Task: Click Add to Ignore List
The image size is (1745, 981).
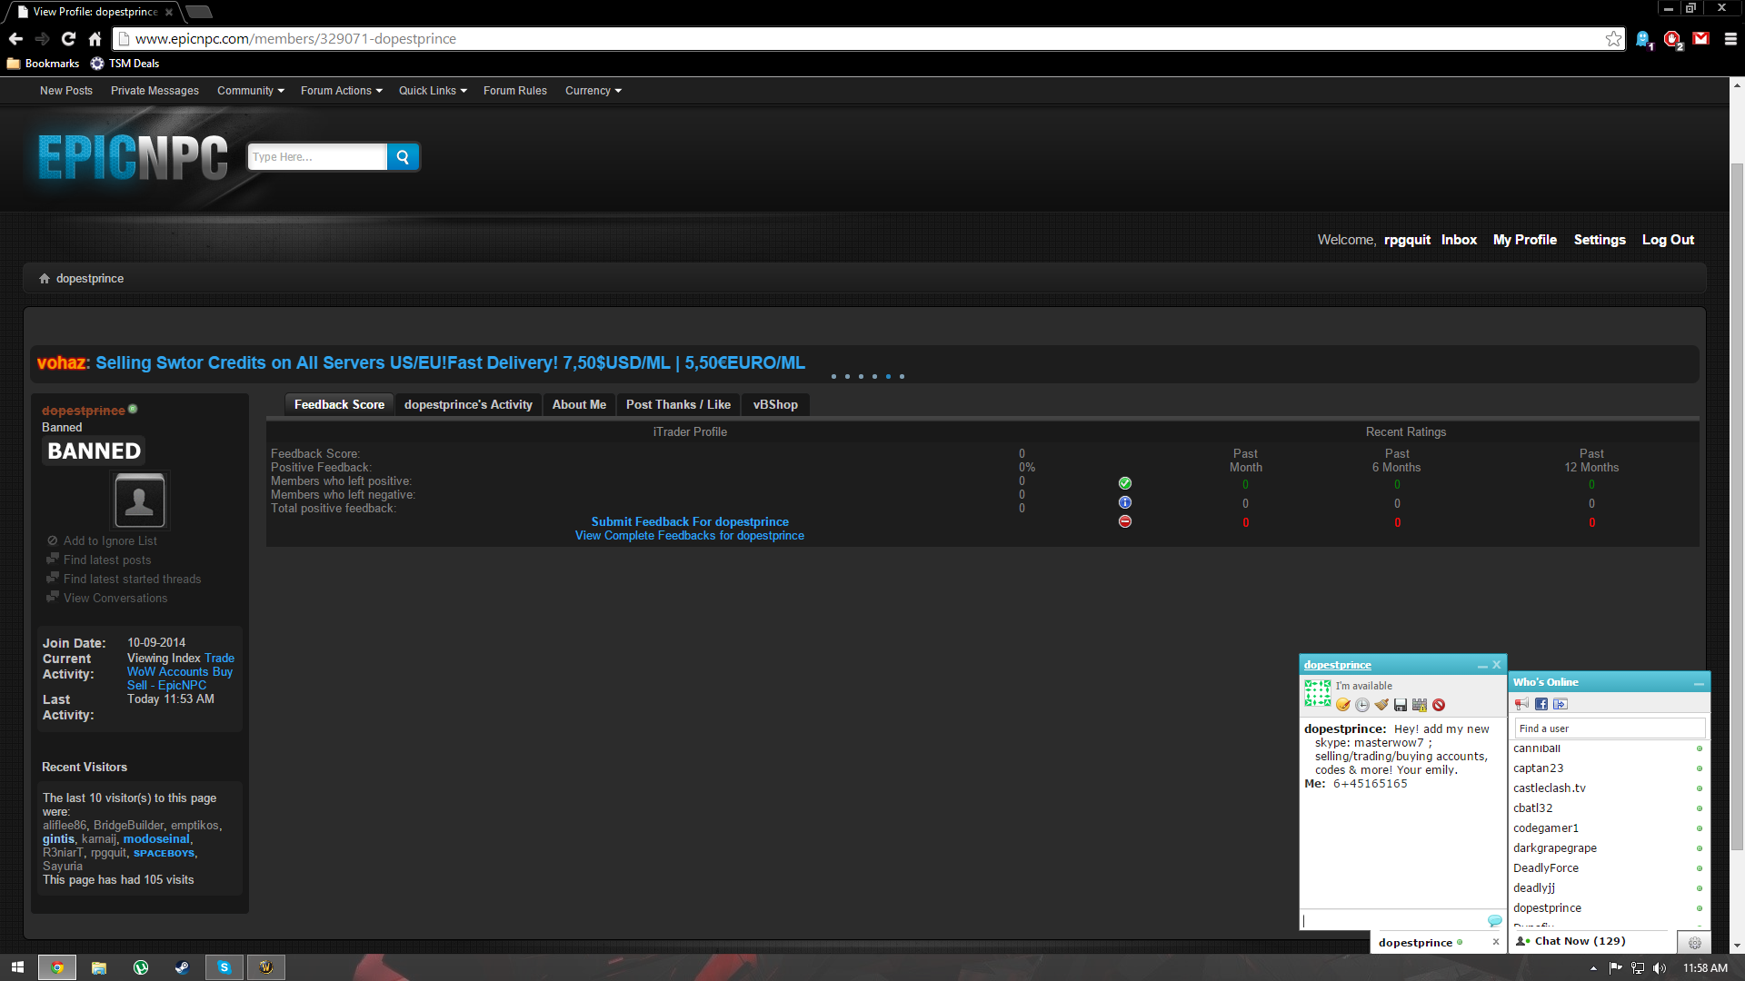Action: click(x=110, y=541)
